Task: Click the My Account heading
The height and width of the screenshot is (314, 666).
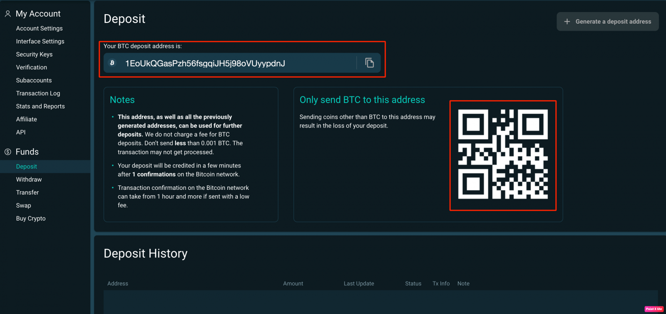Action: [38, 14]
